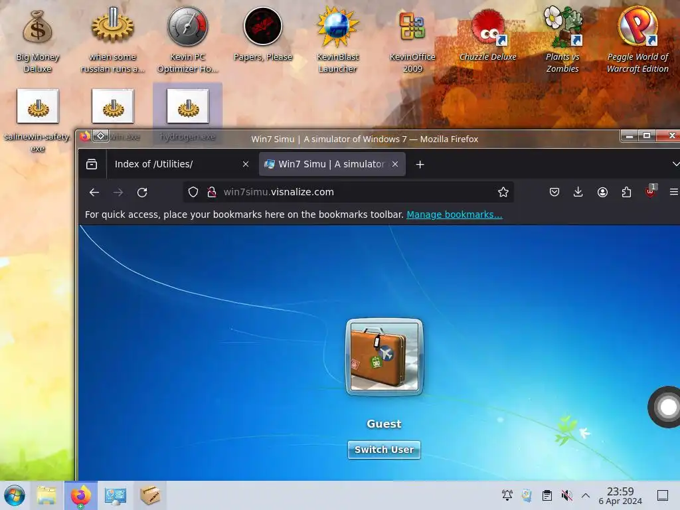Open a new Firefox tab
680x510 pixels.
[x=420, y=165]
